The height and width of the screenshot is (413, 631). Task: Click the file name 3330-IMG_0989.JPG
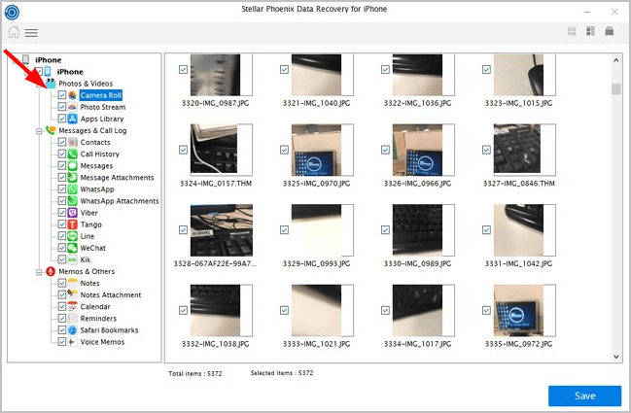point(417,263)
